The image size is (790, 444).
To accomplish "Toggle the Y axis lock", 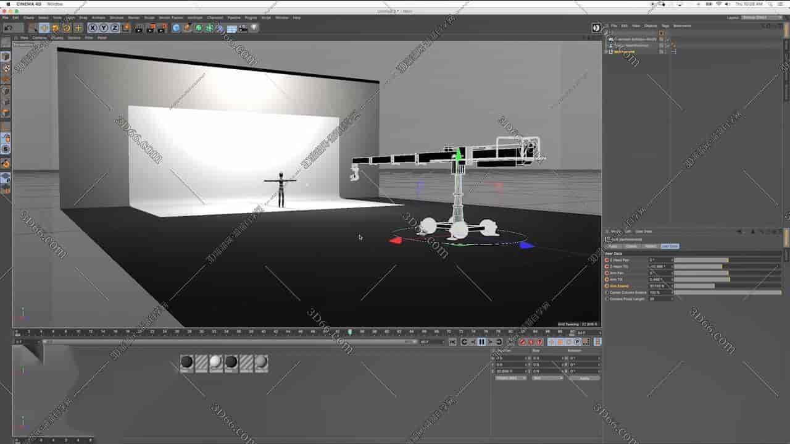I will 104,28.
